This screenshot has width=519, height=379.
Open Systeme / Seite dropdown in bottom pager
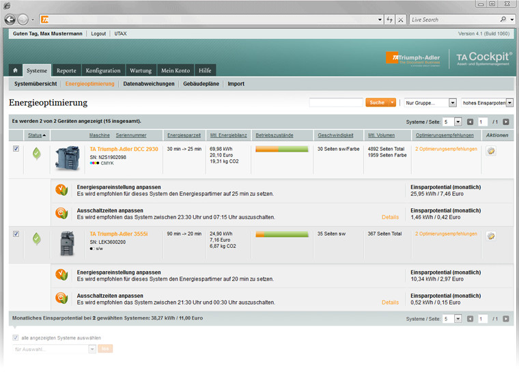point(452,319)
